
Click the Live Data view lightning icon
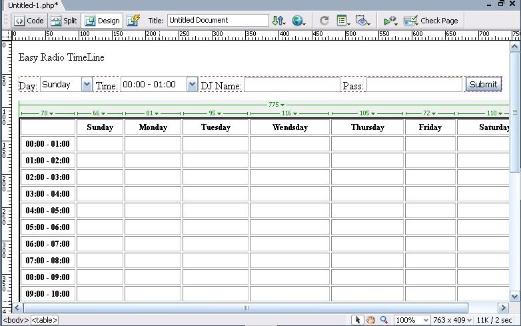pyautogui.click(x=133, y=21)
